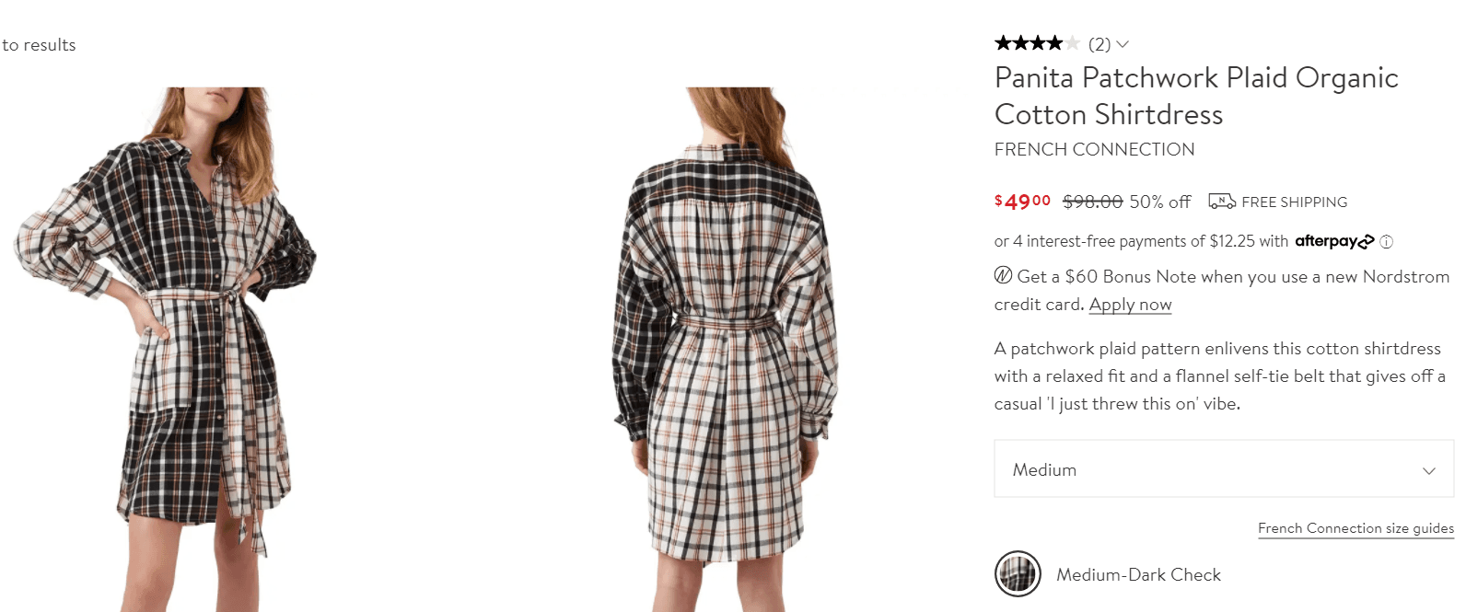This screenshot has height=612, width=1466.
Task: Select the Medium-Dark Check color swatch
Action: click(1018, 573)
